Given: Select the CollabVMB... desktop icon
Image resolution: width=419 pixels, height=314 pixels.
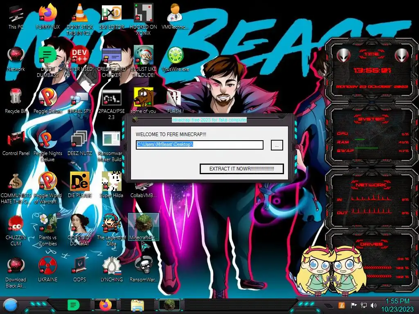Looking at the screenshot, I should pos(143,191).
